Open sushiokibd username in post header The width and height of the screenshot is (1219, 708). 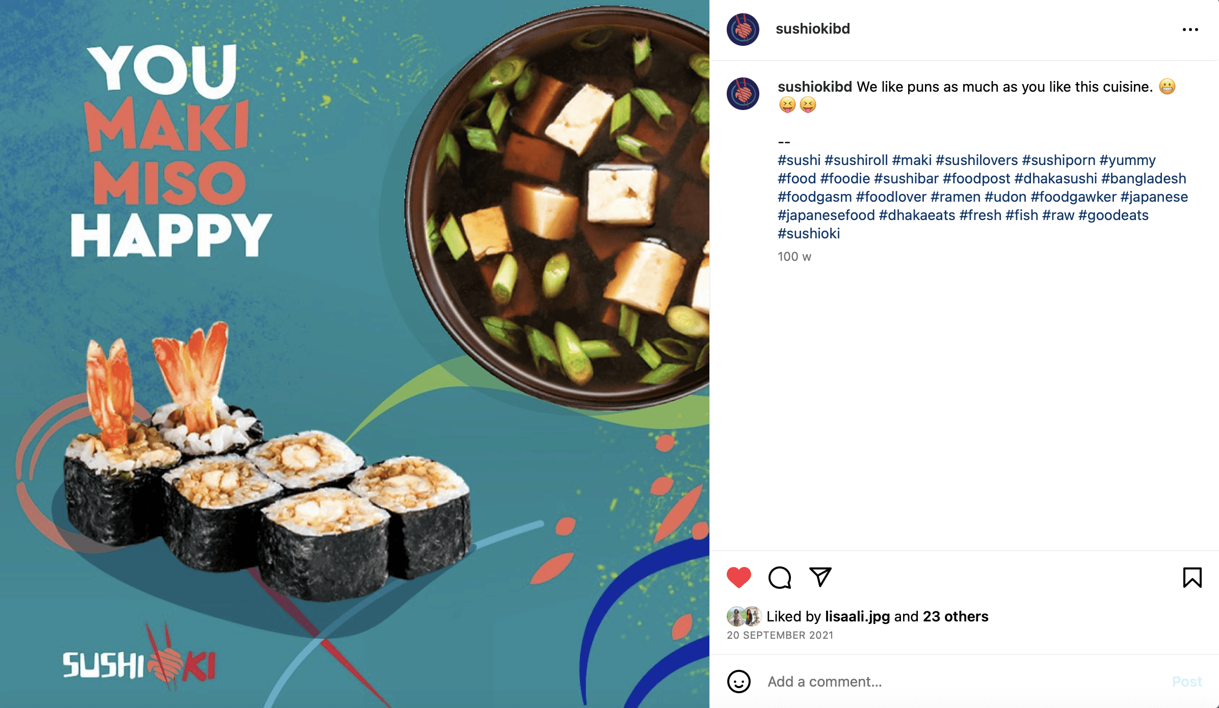pyautogui.click(x=812, y=29)
